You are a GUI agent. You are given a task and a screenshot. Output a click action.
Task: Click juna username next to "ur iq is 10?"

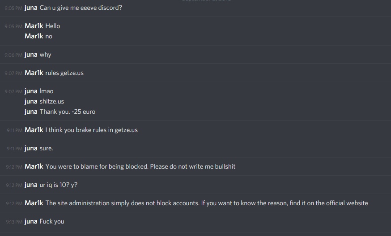(31, 185)
